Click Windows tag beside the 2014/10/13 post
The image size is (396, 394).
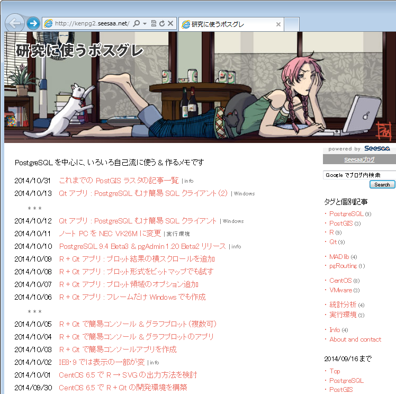(244, 194)
